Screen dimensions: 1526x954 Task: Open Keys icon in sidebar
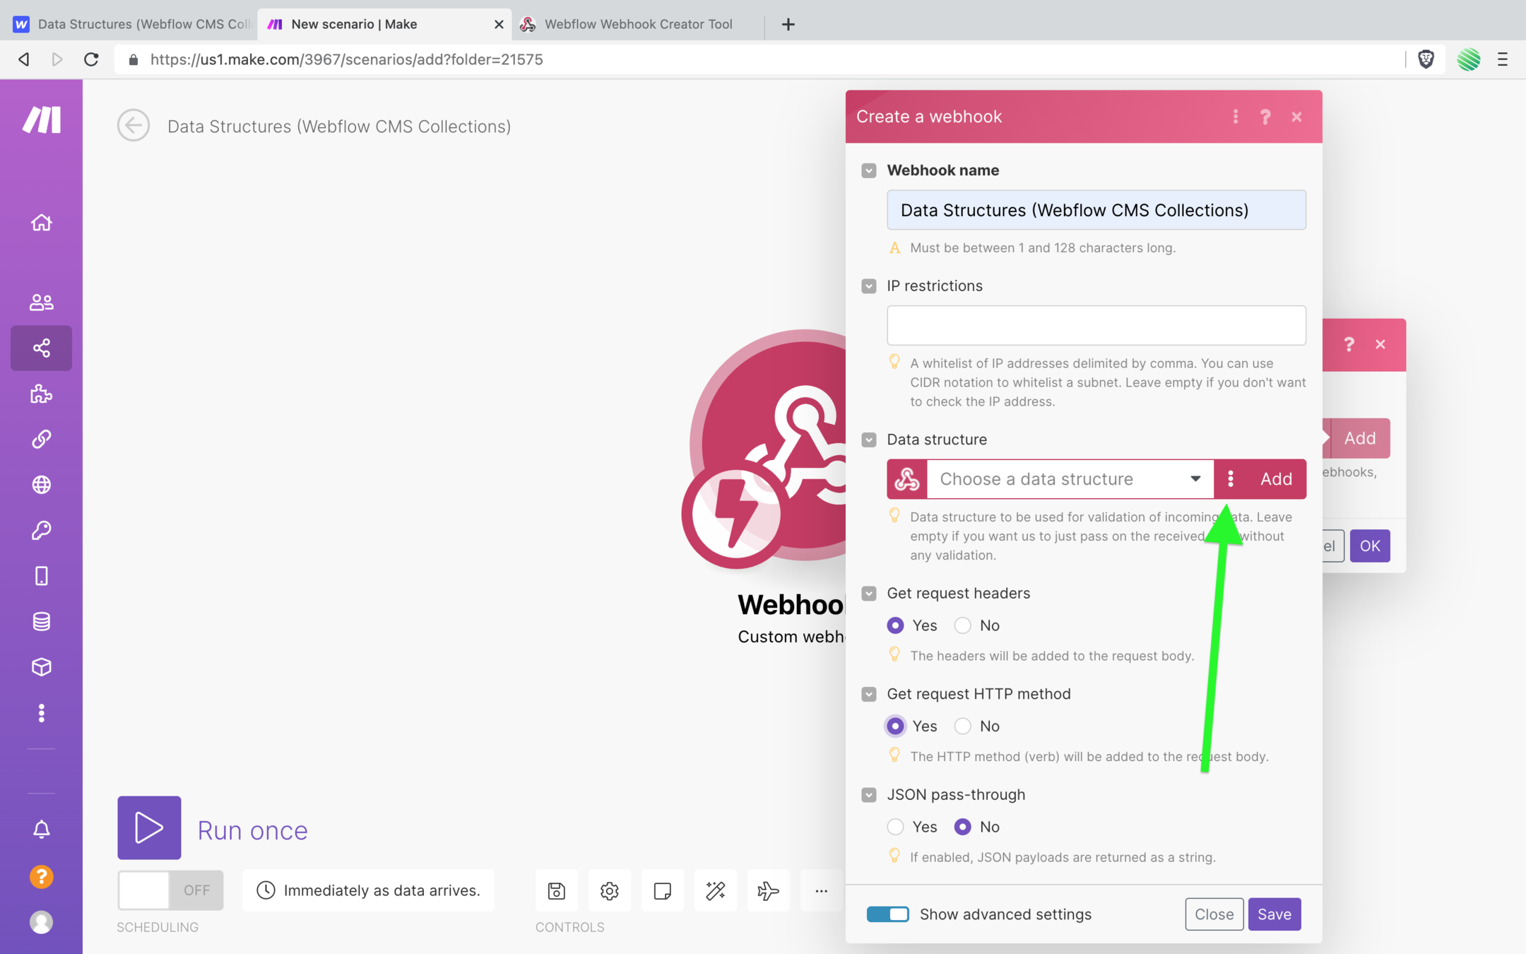[x=41, y=530]
